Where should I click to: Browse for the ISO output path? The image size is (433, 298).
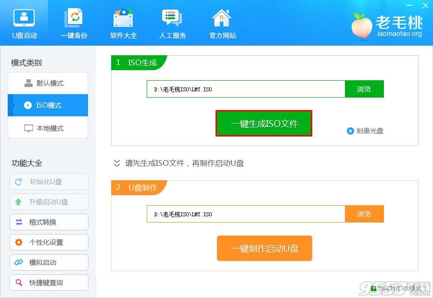pyautogui.click(x=364, y=89)
